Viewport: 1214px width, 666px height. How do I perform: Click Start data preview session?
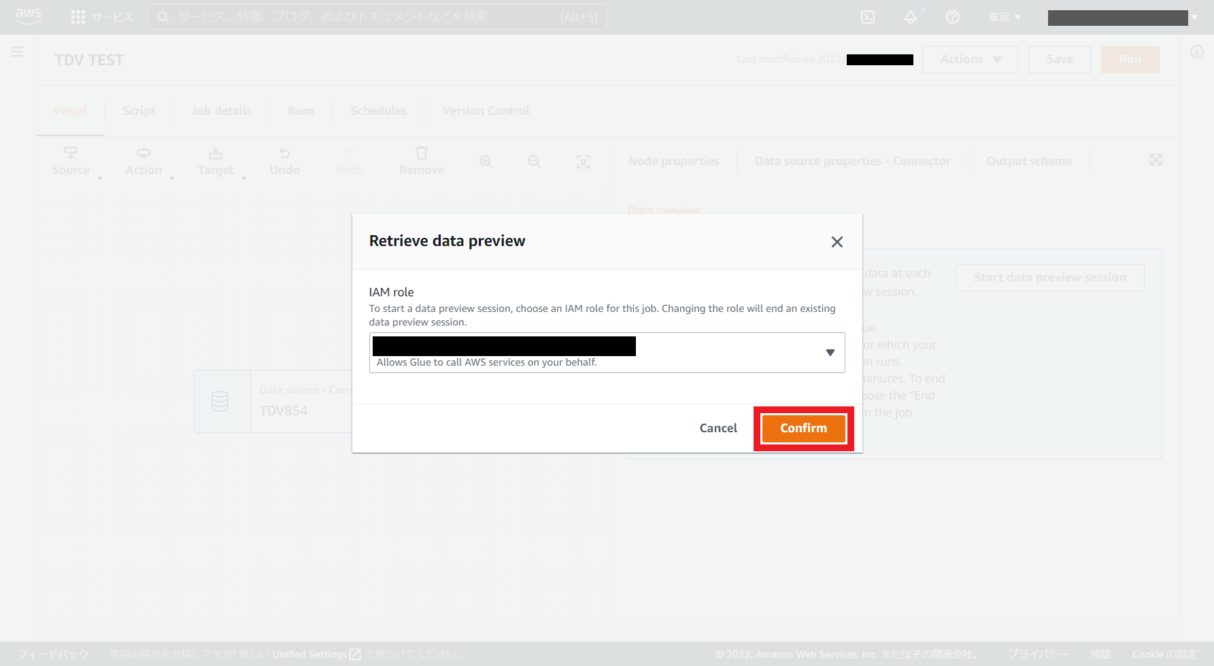pos(1050,277)
